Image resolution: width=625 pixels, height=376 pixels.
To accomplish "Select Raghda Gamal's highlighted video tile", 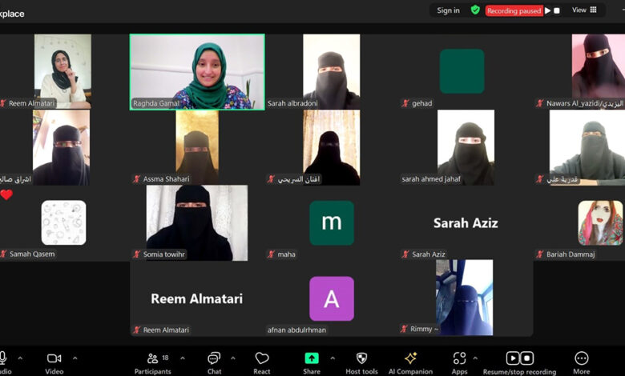I will [x=197, y=72].
